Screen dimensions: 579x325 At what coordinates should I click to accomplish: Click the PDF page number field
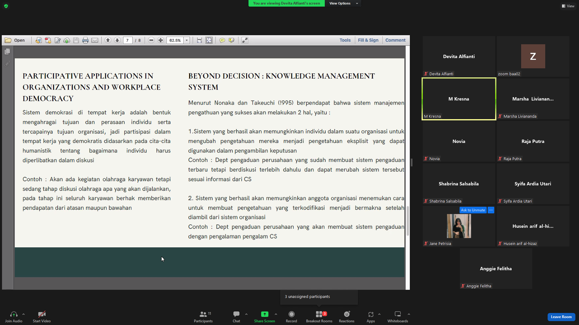128,40
